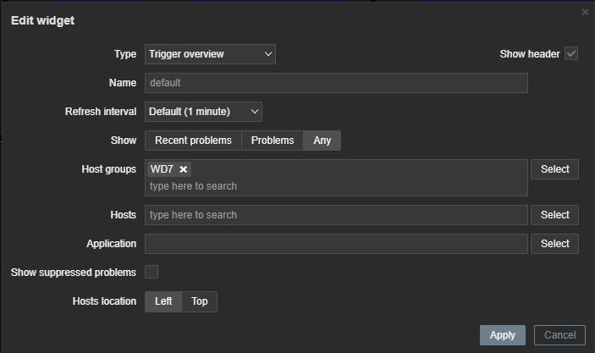The width and height of the screenshot is (595, 353).
Task: Expand the Refresh interval dropdown
Action: (x=203, y=111)
